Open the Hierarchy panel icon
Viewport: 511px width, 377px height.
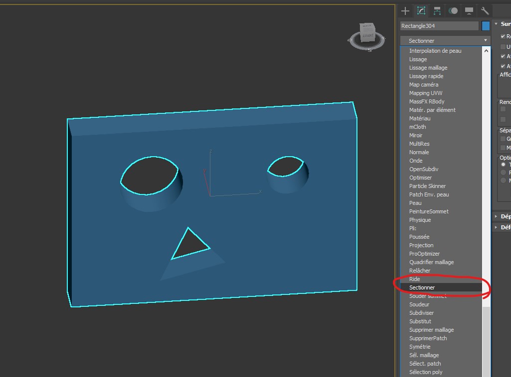(x=437, y=11)
